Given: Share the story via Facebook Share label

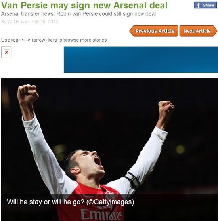Looking at the screenshot, I should 208,6.
